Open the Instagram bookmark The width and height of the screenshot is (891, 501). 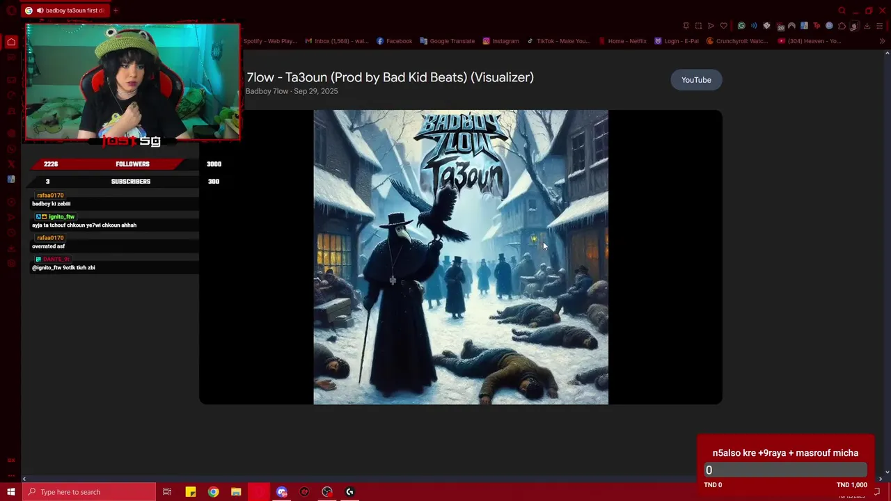(x=500, y=41)
